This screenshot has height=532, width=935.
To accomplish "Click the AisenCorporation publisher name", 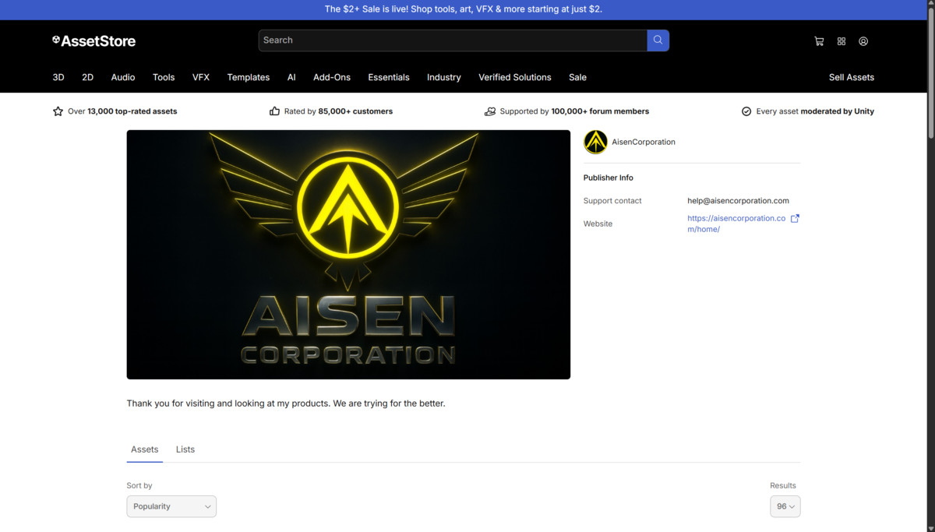I will coord(644,142).
